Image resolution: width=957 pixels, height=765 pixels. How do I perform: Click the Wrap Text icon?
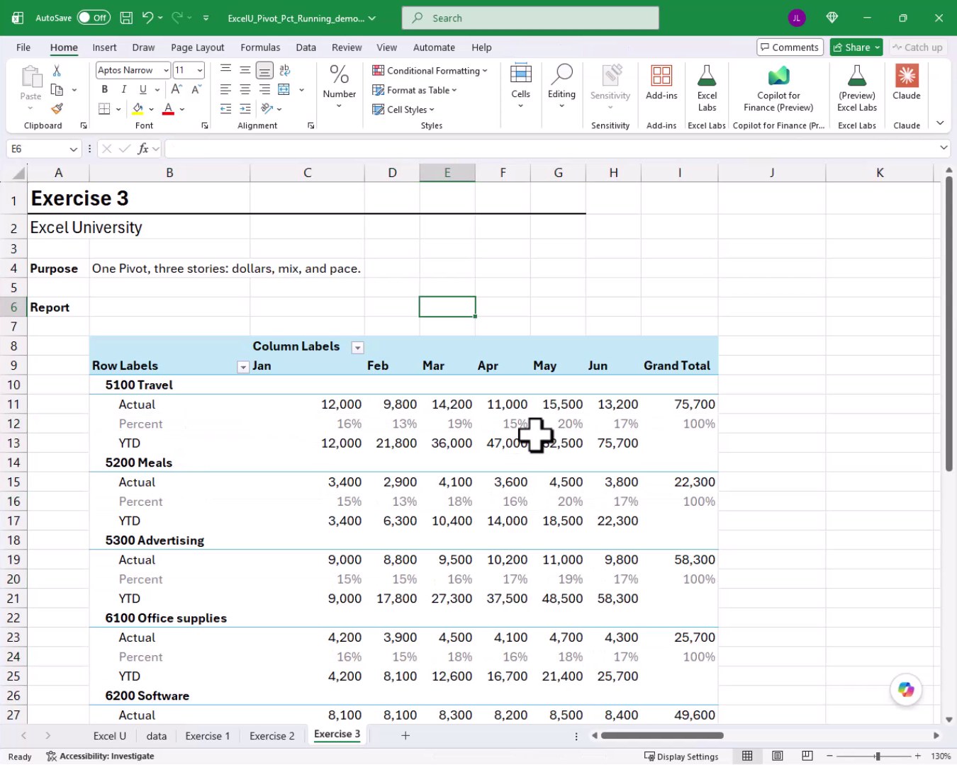click(x=284, y=70)
